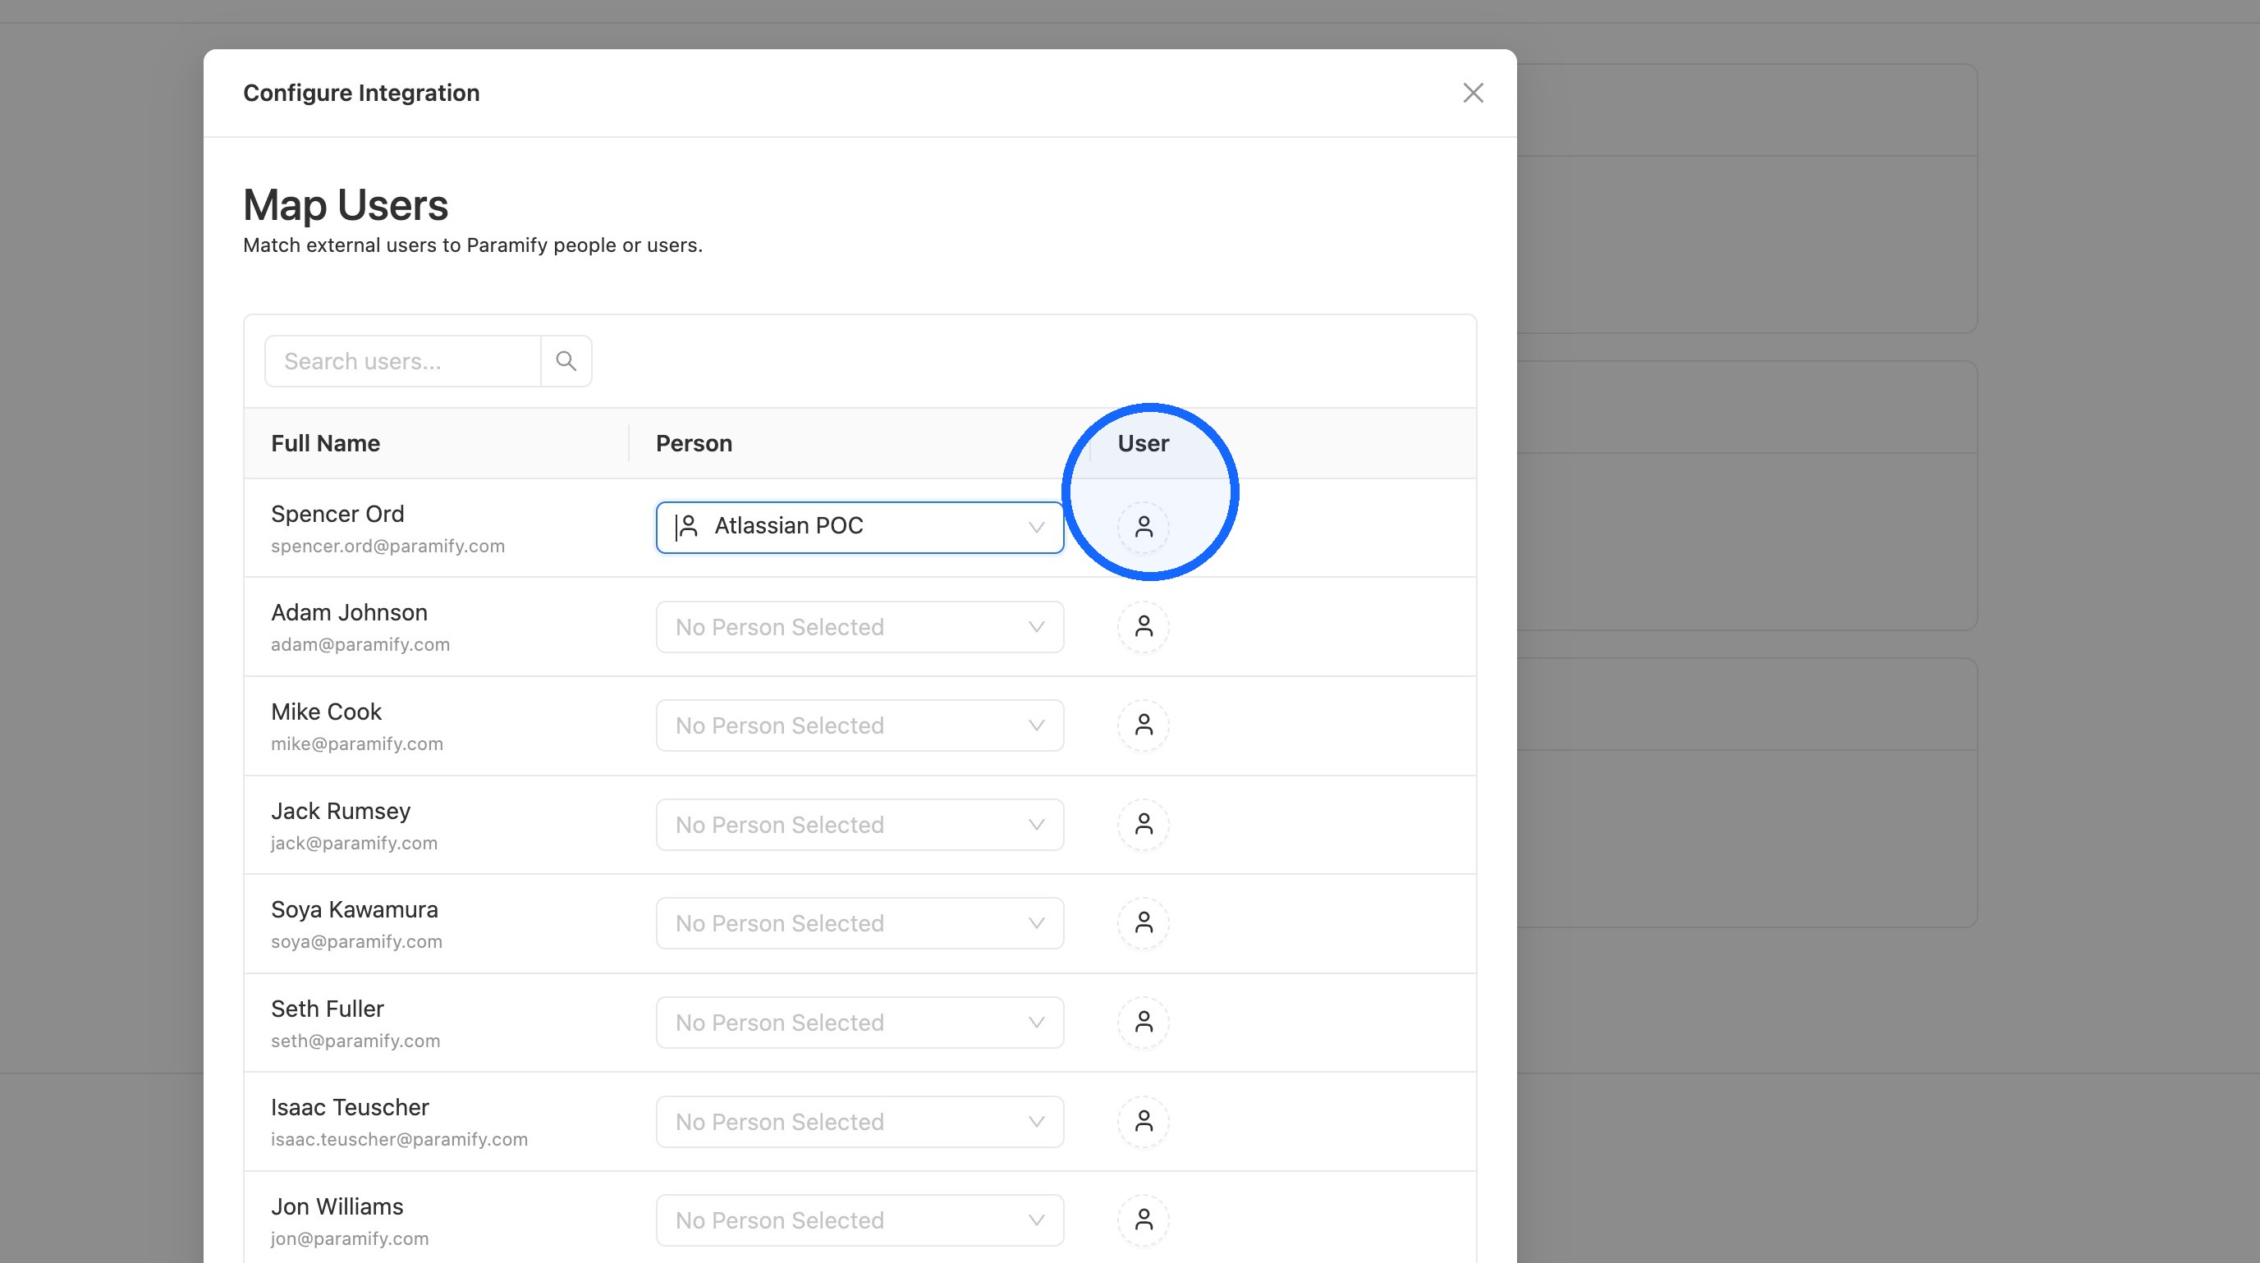Click the name Jack Rumsey
Screen dimensions: 2260x1263
(x=341, y=812)
